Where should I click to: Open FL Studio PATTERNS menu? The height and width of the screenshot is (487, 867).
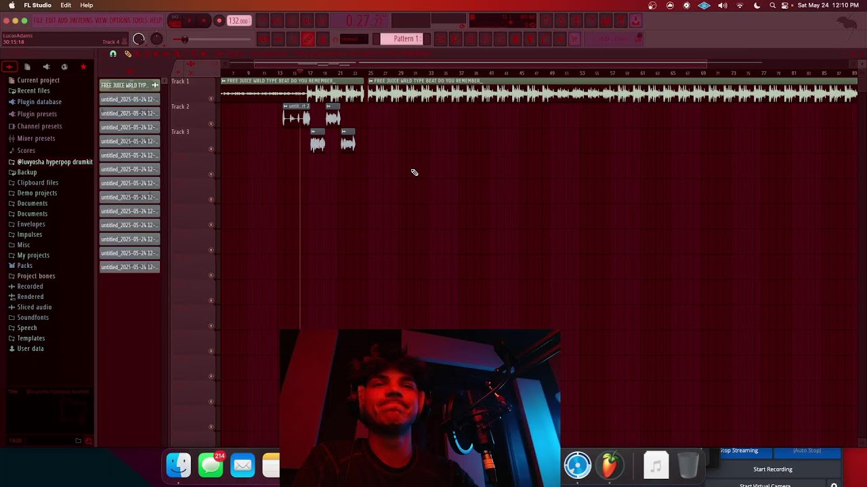pos(82,21)
